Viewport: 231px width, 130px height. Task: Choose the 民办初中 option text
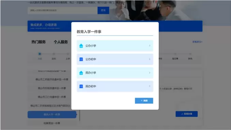pos(91,86)
